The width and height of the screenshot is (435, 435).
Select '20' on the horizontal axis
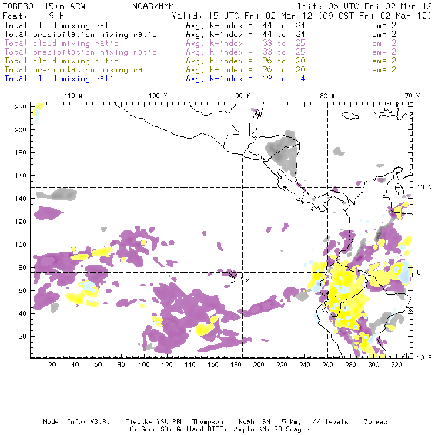[52, 365]
